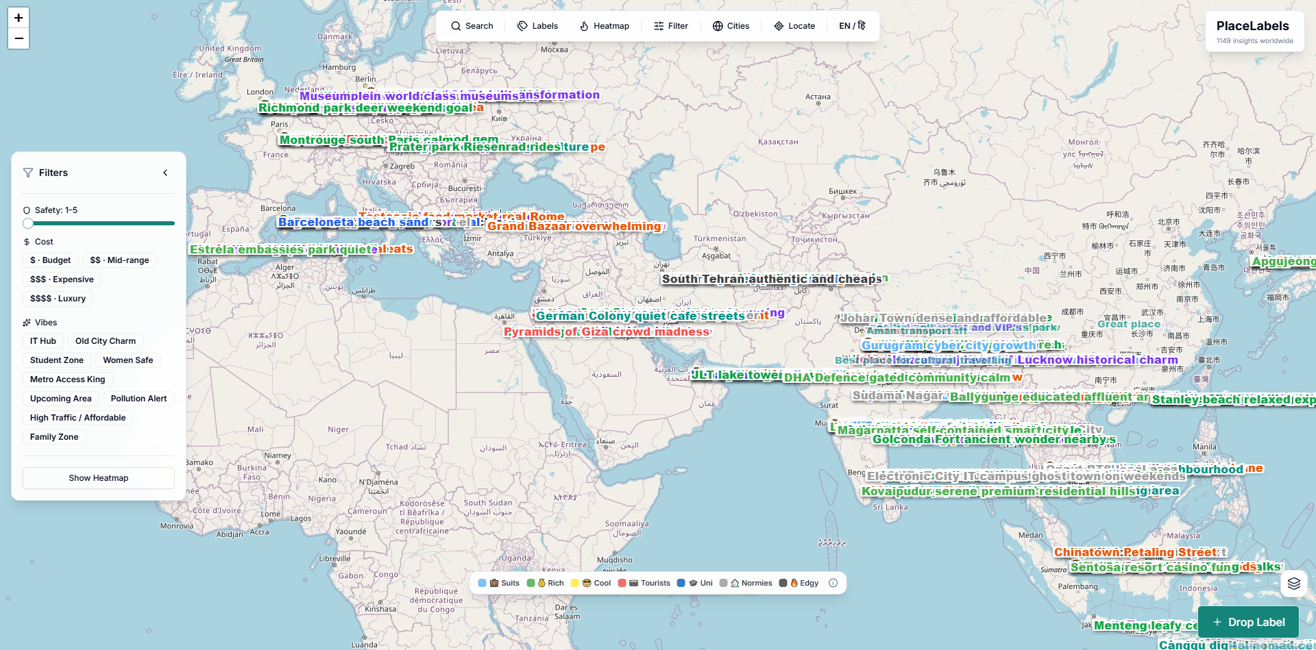Screen dimensions: 1316x650
Task: Enable Heatmap from the top toolbar
Action: 605,26
